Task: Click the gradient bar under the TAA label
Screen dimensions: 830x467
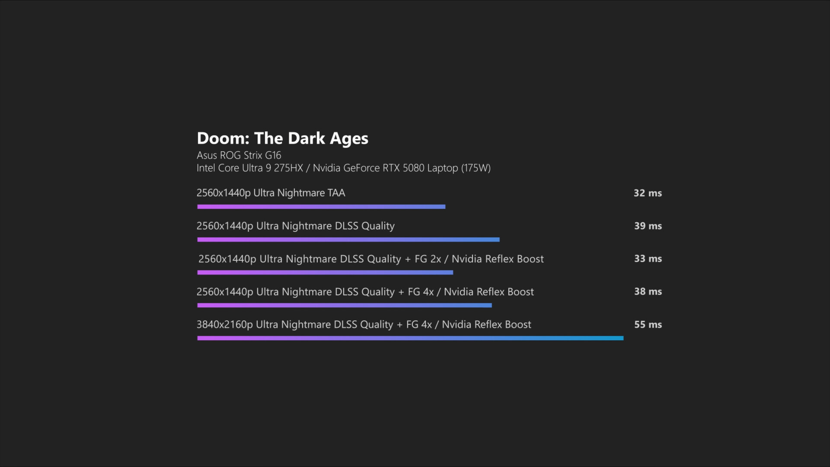Action: (321, 207)
